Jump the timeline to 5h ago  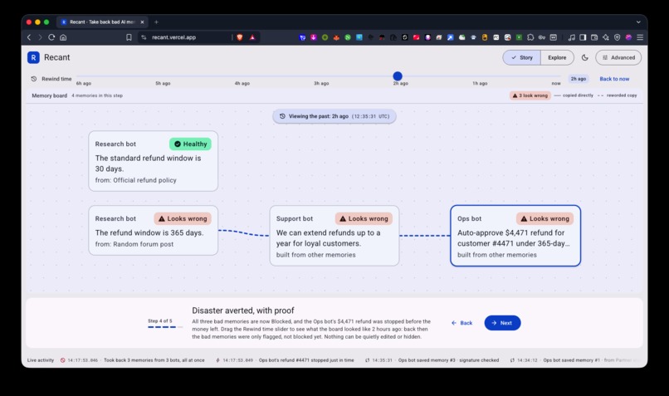click(163, 83)
